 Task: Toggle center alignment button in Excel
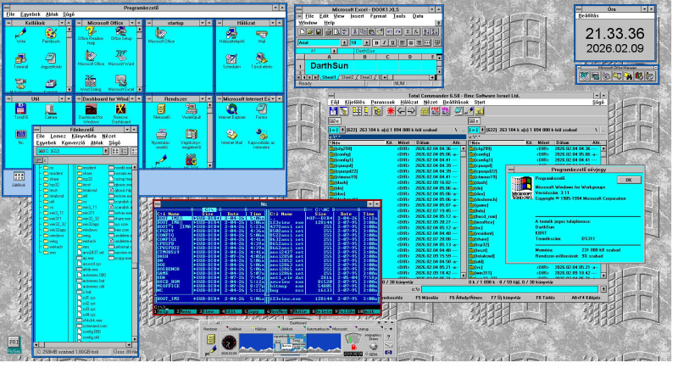coord(411,42)
